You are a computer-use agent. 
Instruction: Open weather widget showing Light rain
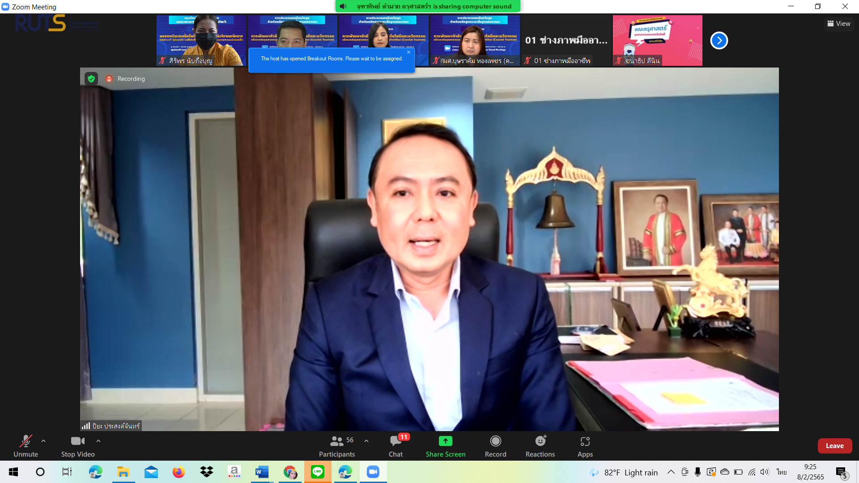point(623,472)
